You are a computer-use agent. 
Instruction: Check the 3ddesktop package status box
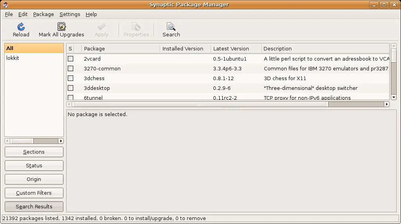pyautogui.click(x=70, y=88)
